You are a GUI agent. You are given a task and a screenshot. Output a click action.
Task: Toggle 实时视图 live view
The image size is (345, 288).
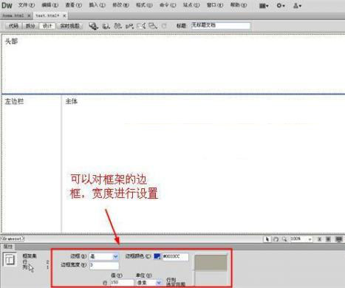(x=69, y=26)
